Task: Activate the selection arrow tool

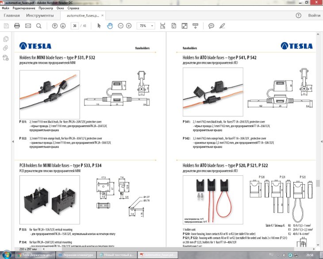Action: click(x=99, y=26)
